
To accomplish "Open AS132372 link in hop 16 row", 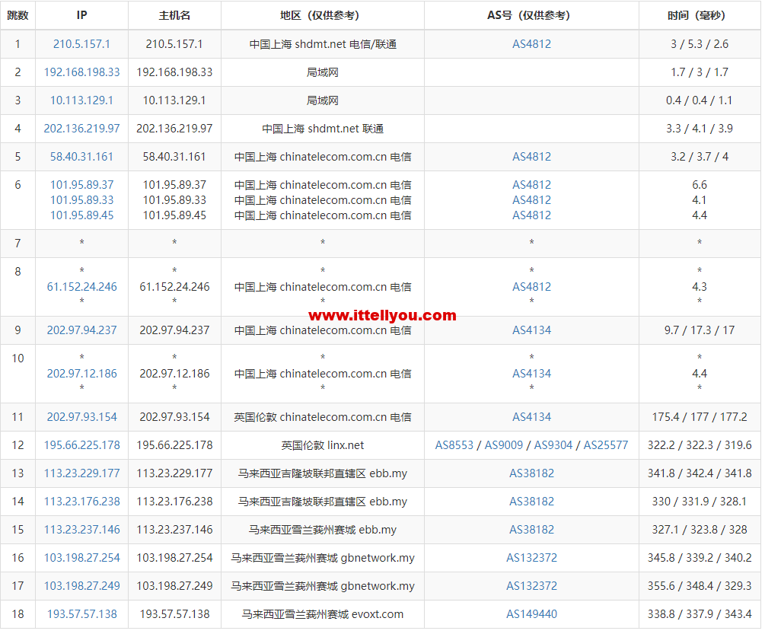I will (x=531, y=557).
